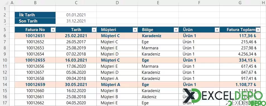266x106 pixels.
Task: Click the Akdeniz region cell
Action: tap(158, 97)
